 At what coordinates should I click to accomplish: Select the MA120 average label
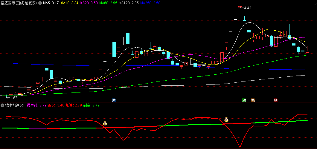129,3
